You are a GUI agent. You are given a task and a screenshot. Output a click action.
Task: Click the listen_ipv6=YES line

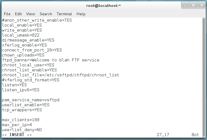point(21,90)
